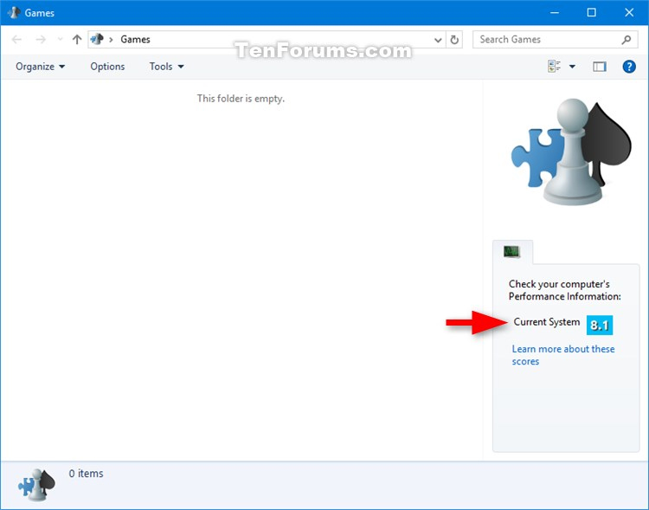Click the large Games chess piece artwork

[572, 152]
